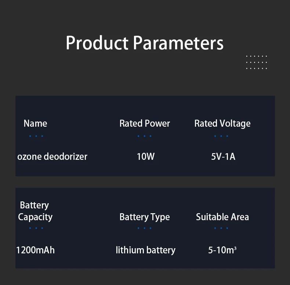Screen dimensions: 290x285
Task: Select the Battery Capacity label
Action: coord(35,211)
